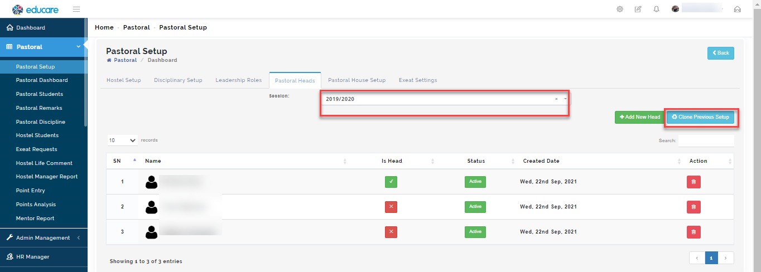Click the sidebar vertical scrollbar
This screenshot has height=272, width=761.
(x=86, y=72)
